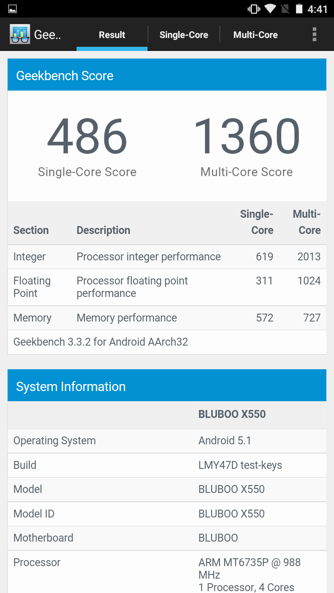Tap the Wi-Fi signal status icon

(x=270, y=9)
